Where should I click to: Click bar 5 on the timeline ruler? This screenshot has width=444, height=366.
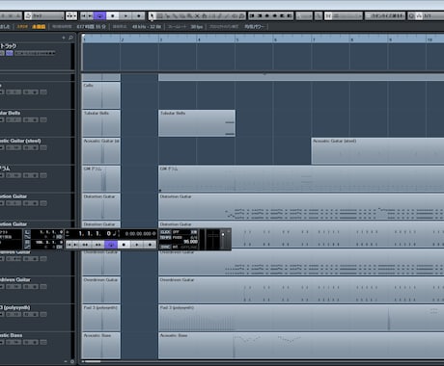(237, 39)
